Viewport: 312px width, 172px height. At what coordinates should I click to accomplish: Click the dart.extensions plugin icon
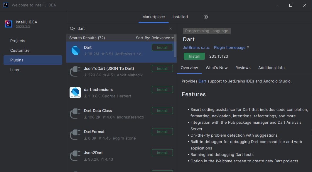tap(75, 93)
